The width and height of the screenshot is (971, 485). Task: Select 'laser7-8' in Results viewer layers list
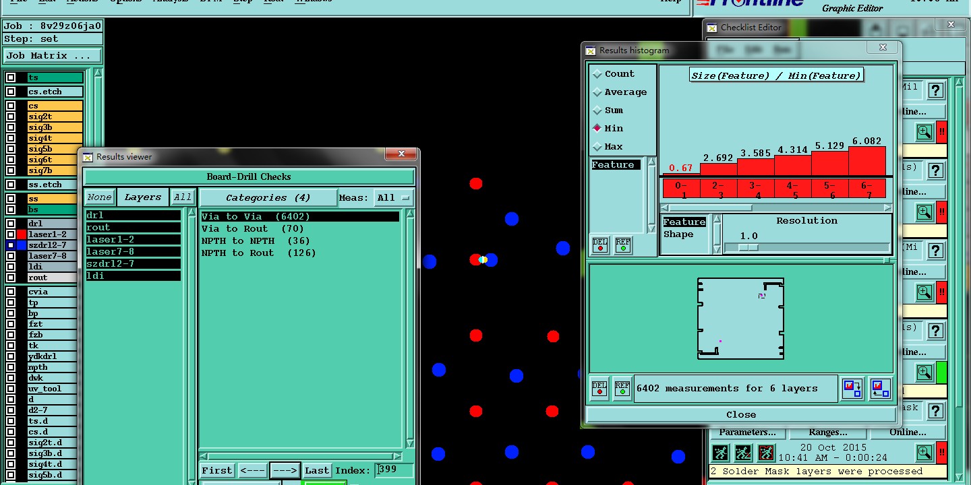click(133, 252)
